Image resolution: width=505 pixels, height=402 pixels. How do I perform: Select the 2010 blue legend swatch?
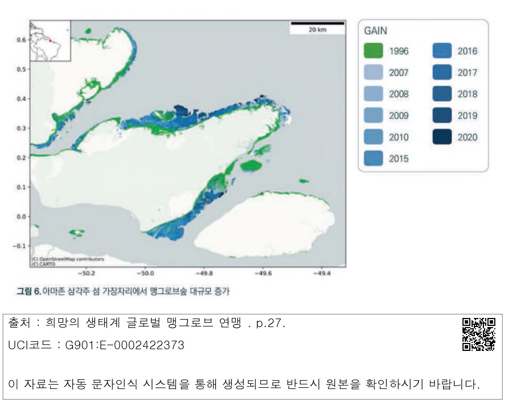[x=373, y=137]
